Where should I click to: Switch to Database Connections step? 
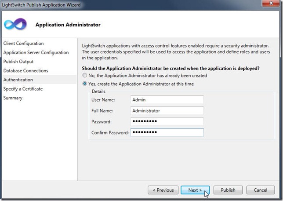26,70
